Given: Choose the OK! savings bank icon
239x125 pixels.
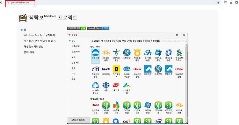Looking at the screenshot, I should (127, 121).
